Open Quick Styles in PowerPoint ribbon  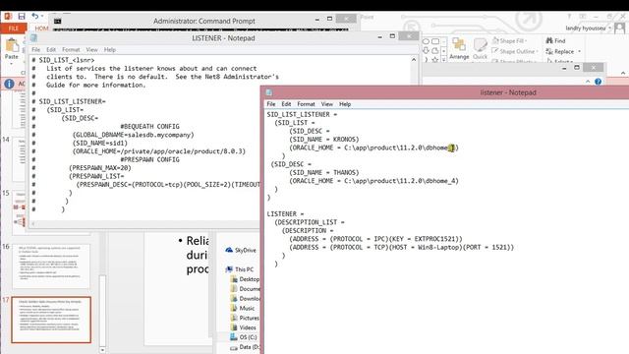(480, 48)
